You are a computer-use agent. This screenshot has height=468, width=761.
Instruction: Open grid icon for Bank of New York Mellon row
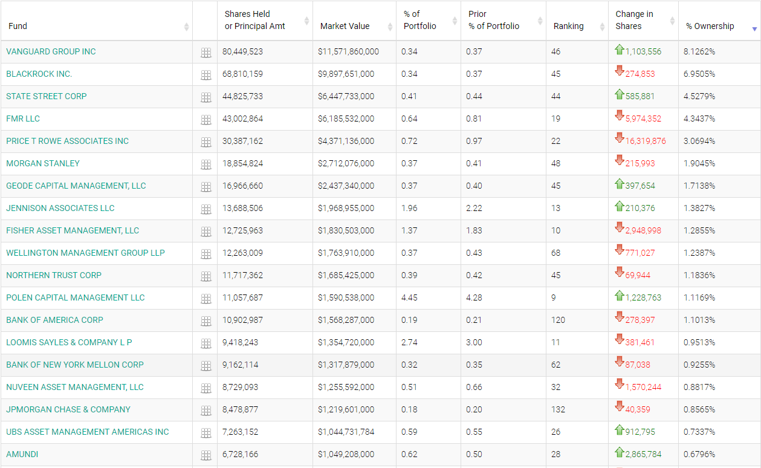(x=206, y=366)
